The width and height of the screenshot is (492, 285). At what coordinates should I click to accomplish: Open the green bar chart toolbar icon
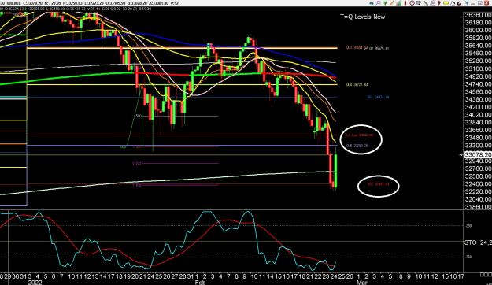click(x=399, y=3)
